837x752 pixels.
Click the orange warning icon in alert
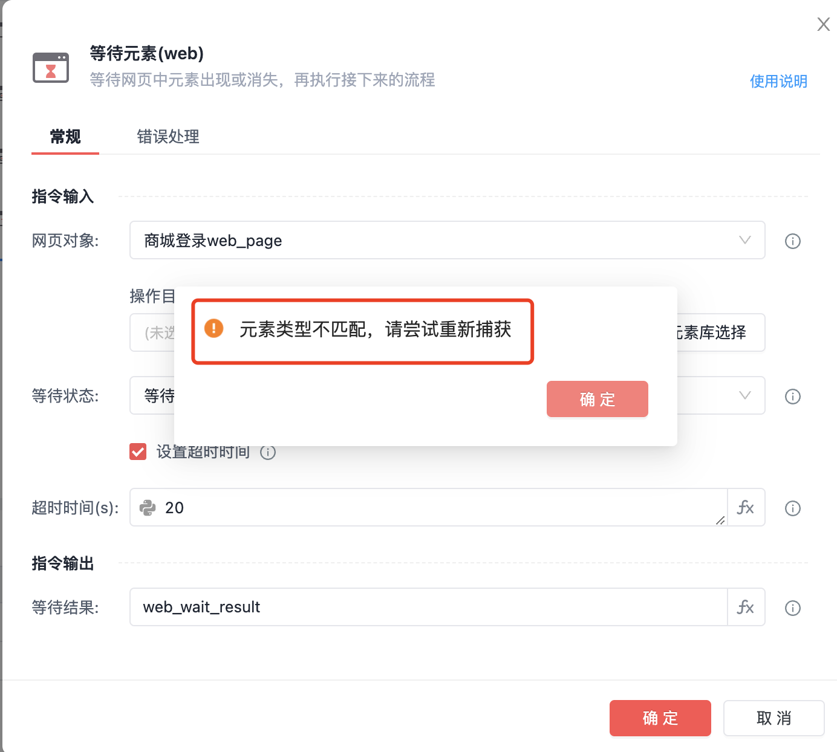[x=214, y=328]
